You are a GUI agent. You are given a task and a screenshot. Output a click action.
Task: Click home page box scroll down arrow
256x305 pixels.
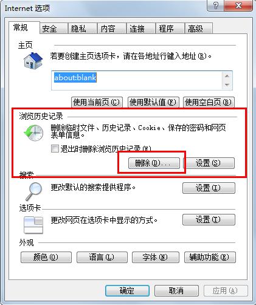(227, 84)
